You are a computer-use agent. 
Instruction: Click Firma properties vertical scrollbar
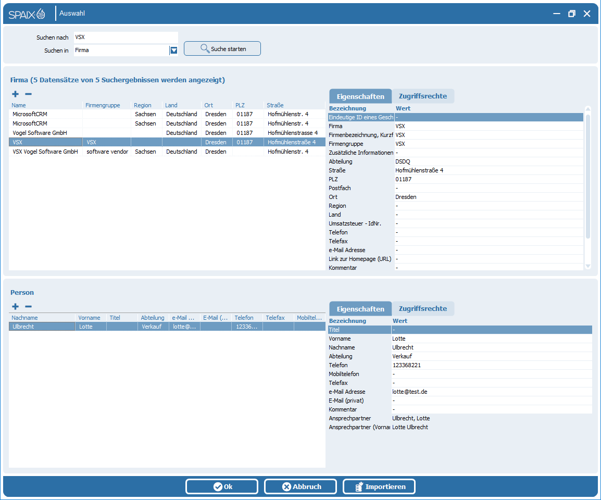click(588, 177)
